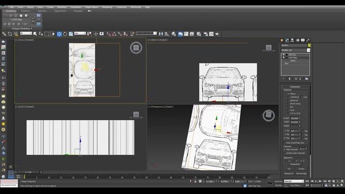Click the Set Key button
The height and width of the screenshot is (194, 345).
coord(278,185)
